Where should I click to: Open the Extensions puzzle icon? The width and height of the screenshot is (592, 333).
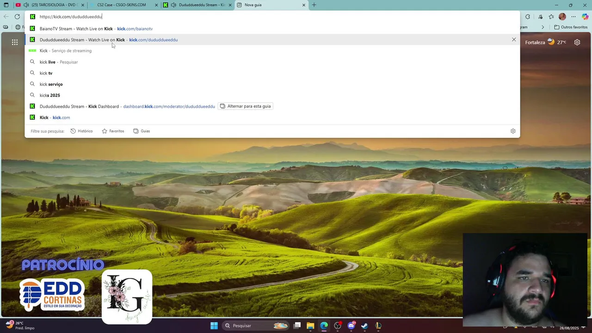click(528, 17)
